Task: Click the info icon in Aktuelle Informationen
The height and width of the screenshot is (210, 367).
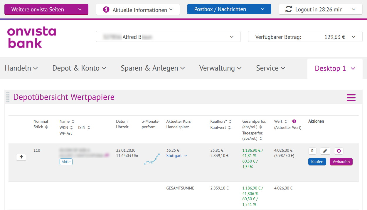Action: coord(106,10)
